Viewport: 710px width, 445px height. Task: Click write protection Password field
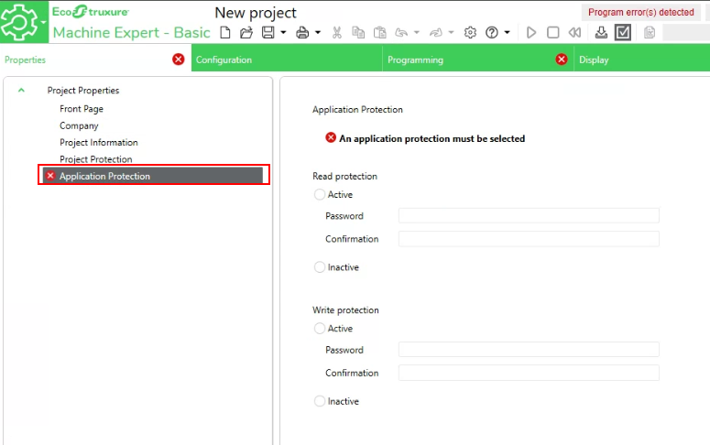tap(529, 350)
